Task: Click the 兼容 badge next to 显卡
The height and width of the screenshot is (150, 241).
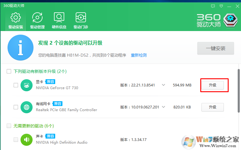Action: 50,82
